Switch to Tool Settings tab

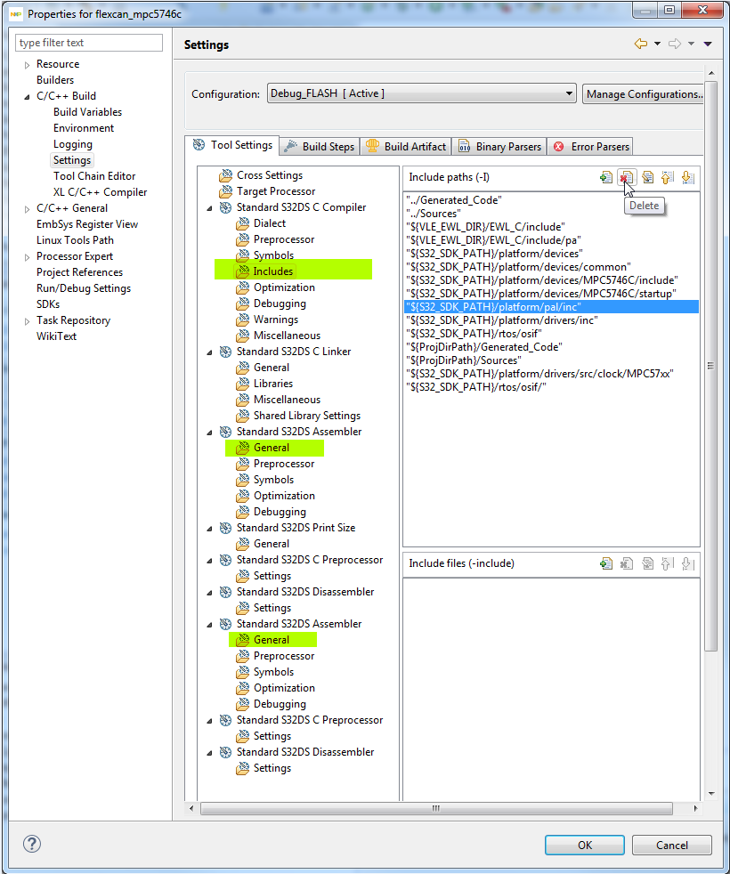(232, 145)
